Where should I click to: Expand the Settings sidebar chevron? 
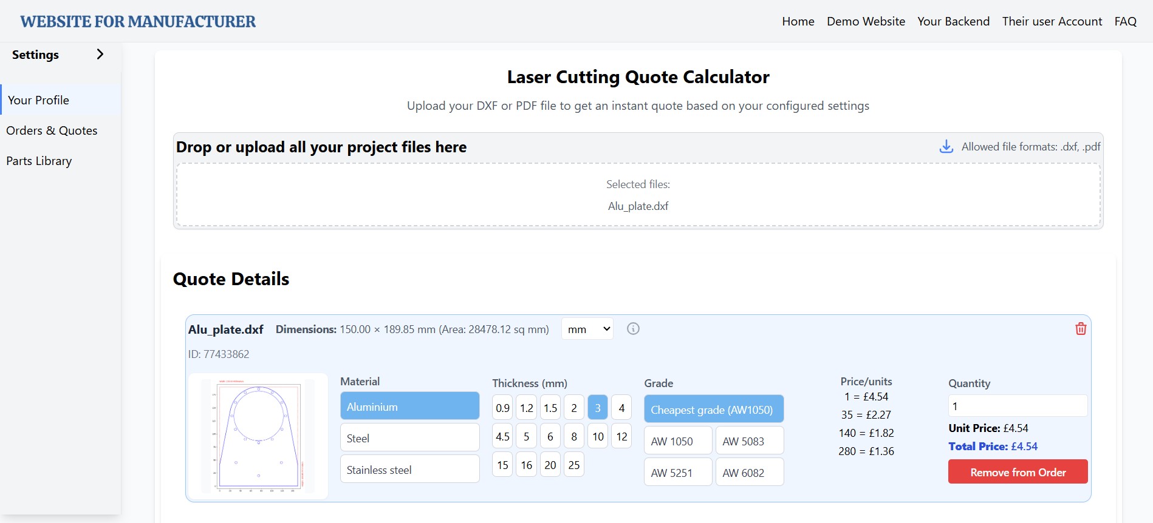pyautogui.click(x=100, y=55)
